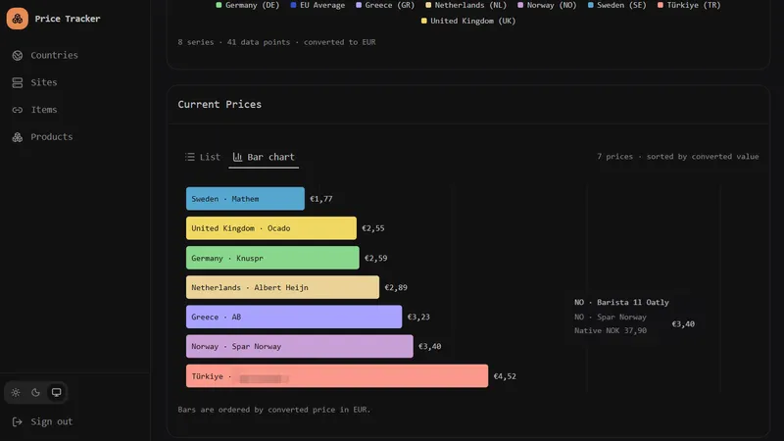This screenshot has width=784, height=441.
Task: Click the €2,89 price label
Action: point(396,287)
